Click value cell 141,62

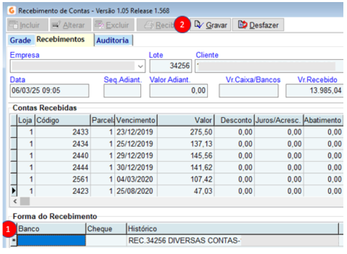coord(186,168)
